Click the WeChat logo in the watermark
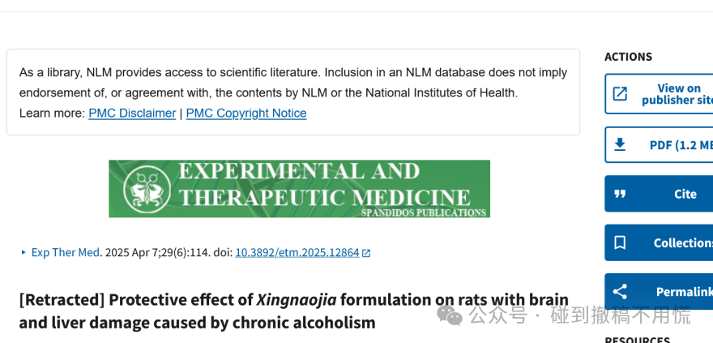This screenshot has height=343, width=713. (449, 315)
